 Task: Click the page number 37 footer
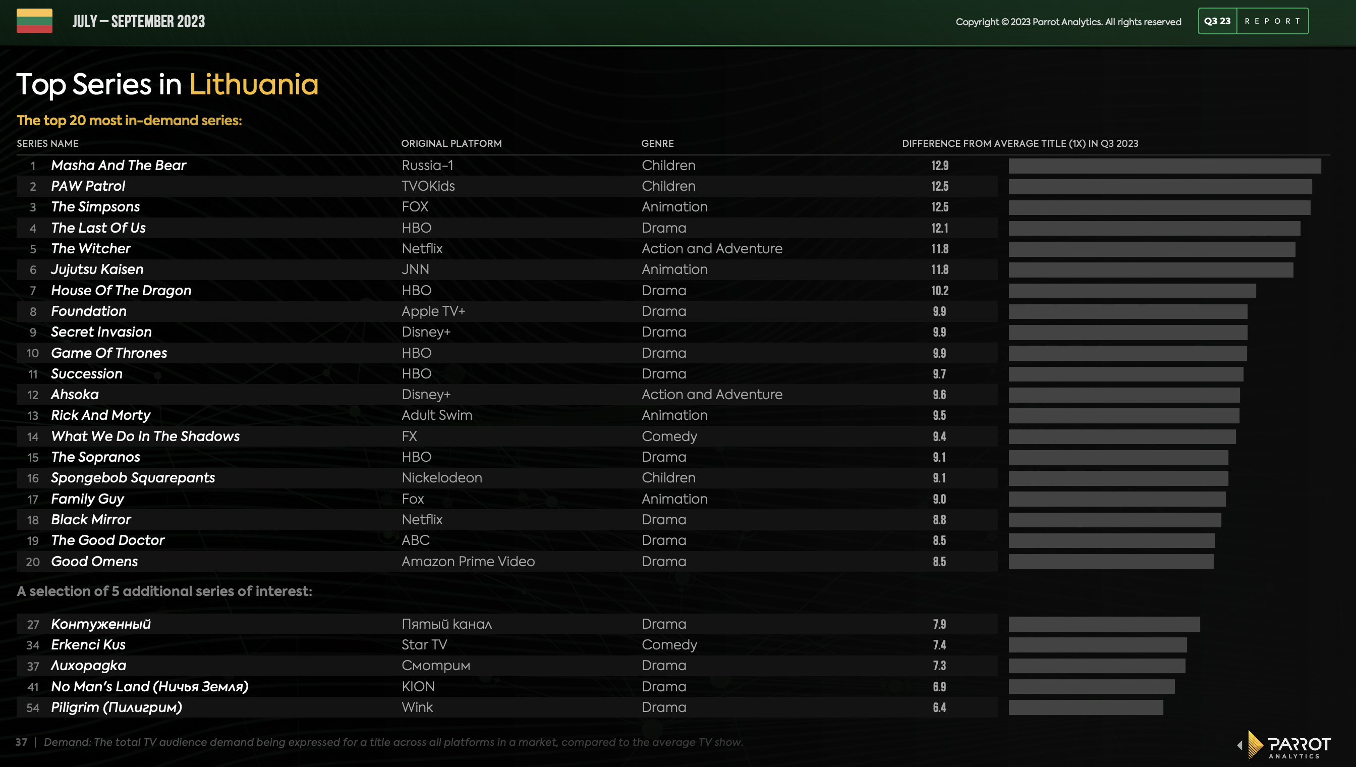[21, 742]
